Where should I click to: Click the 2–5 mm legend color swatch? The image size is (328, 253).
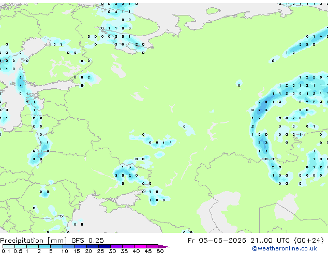[44, 246]
